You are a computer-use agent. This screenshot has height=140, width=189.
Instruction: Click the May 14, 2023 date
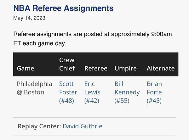click(29, 18)
